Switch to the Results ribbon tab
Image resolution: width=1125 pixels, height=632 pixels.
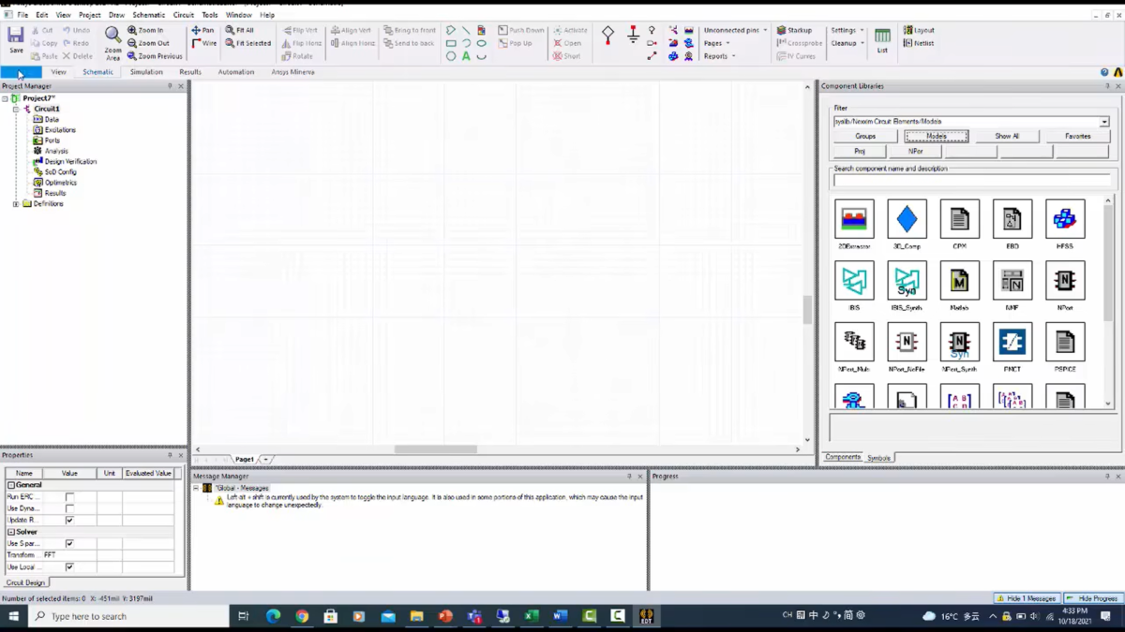[190, 72]
